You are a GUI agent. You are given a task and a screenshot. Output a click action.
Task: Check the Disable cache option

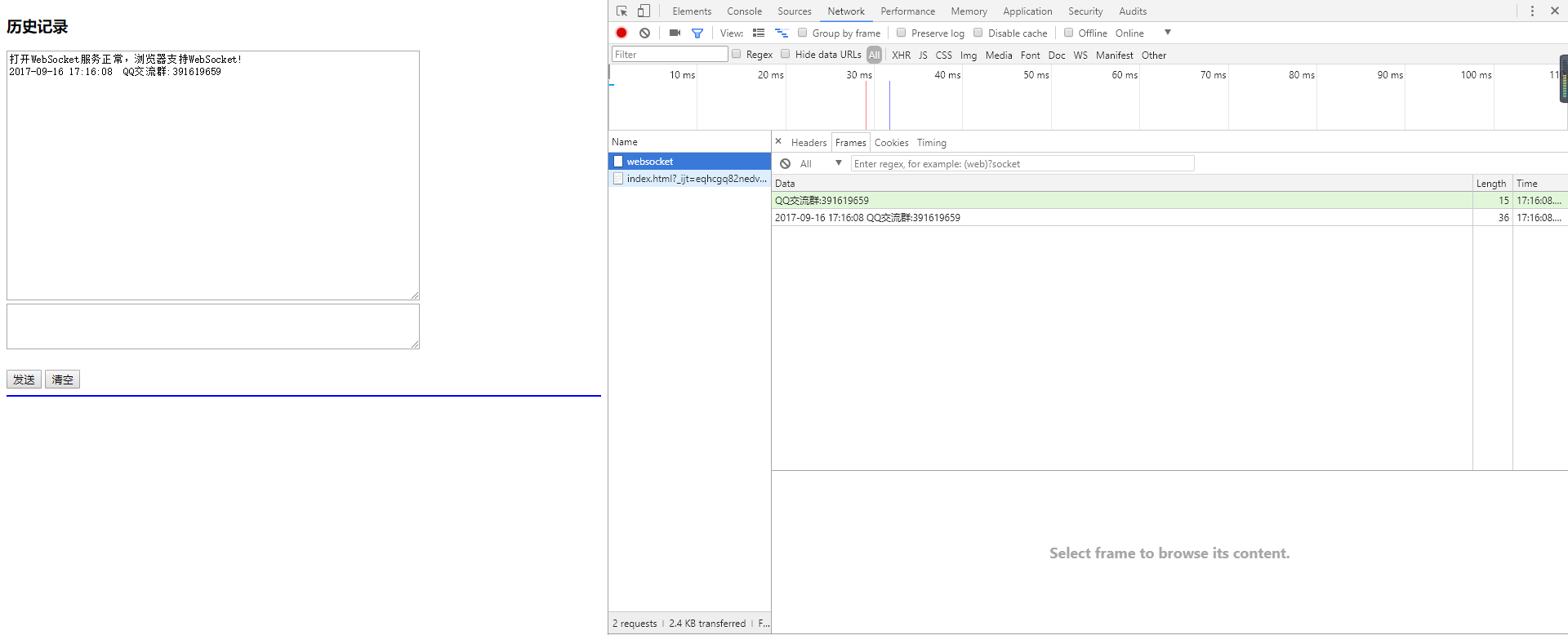tap(978, 33)
